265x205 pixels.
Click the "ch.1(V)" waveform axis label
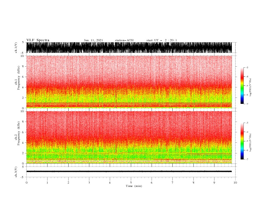click(x=16, y=48)
